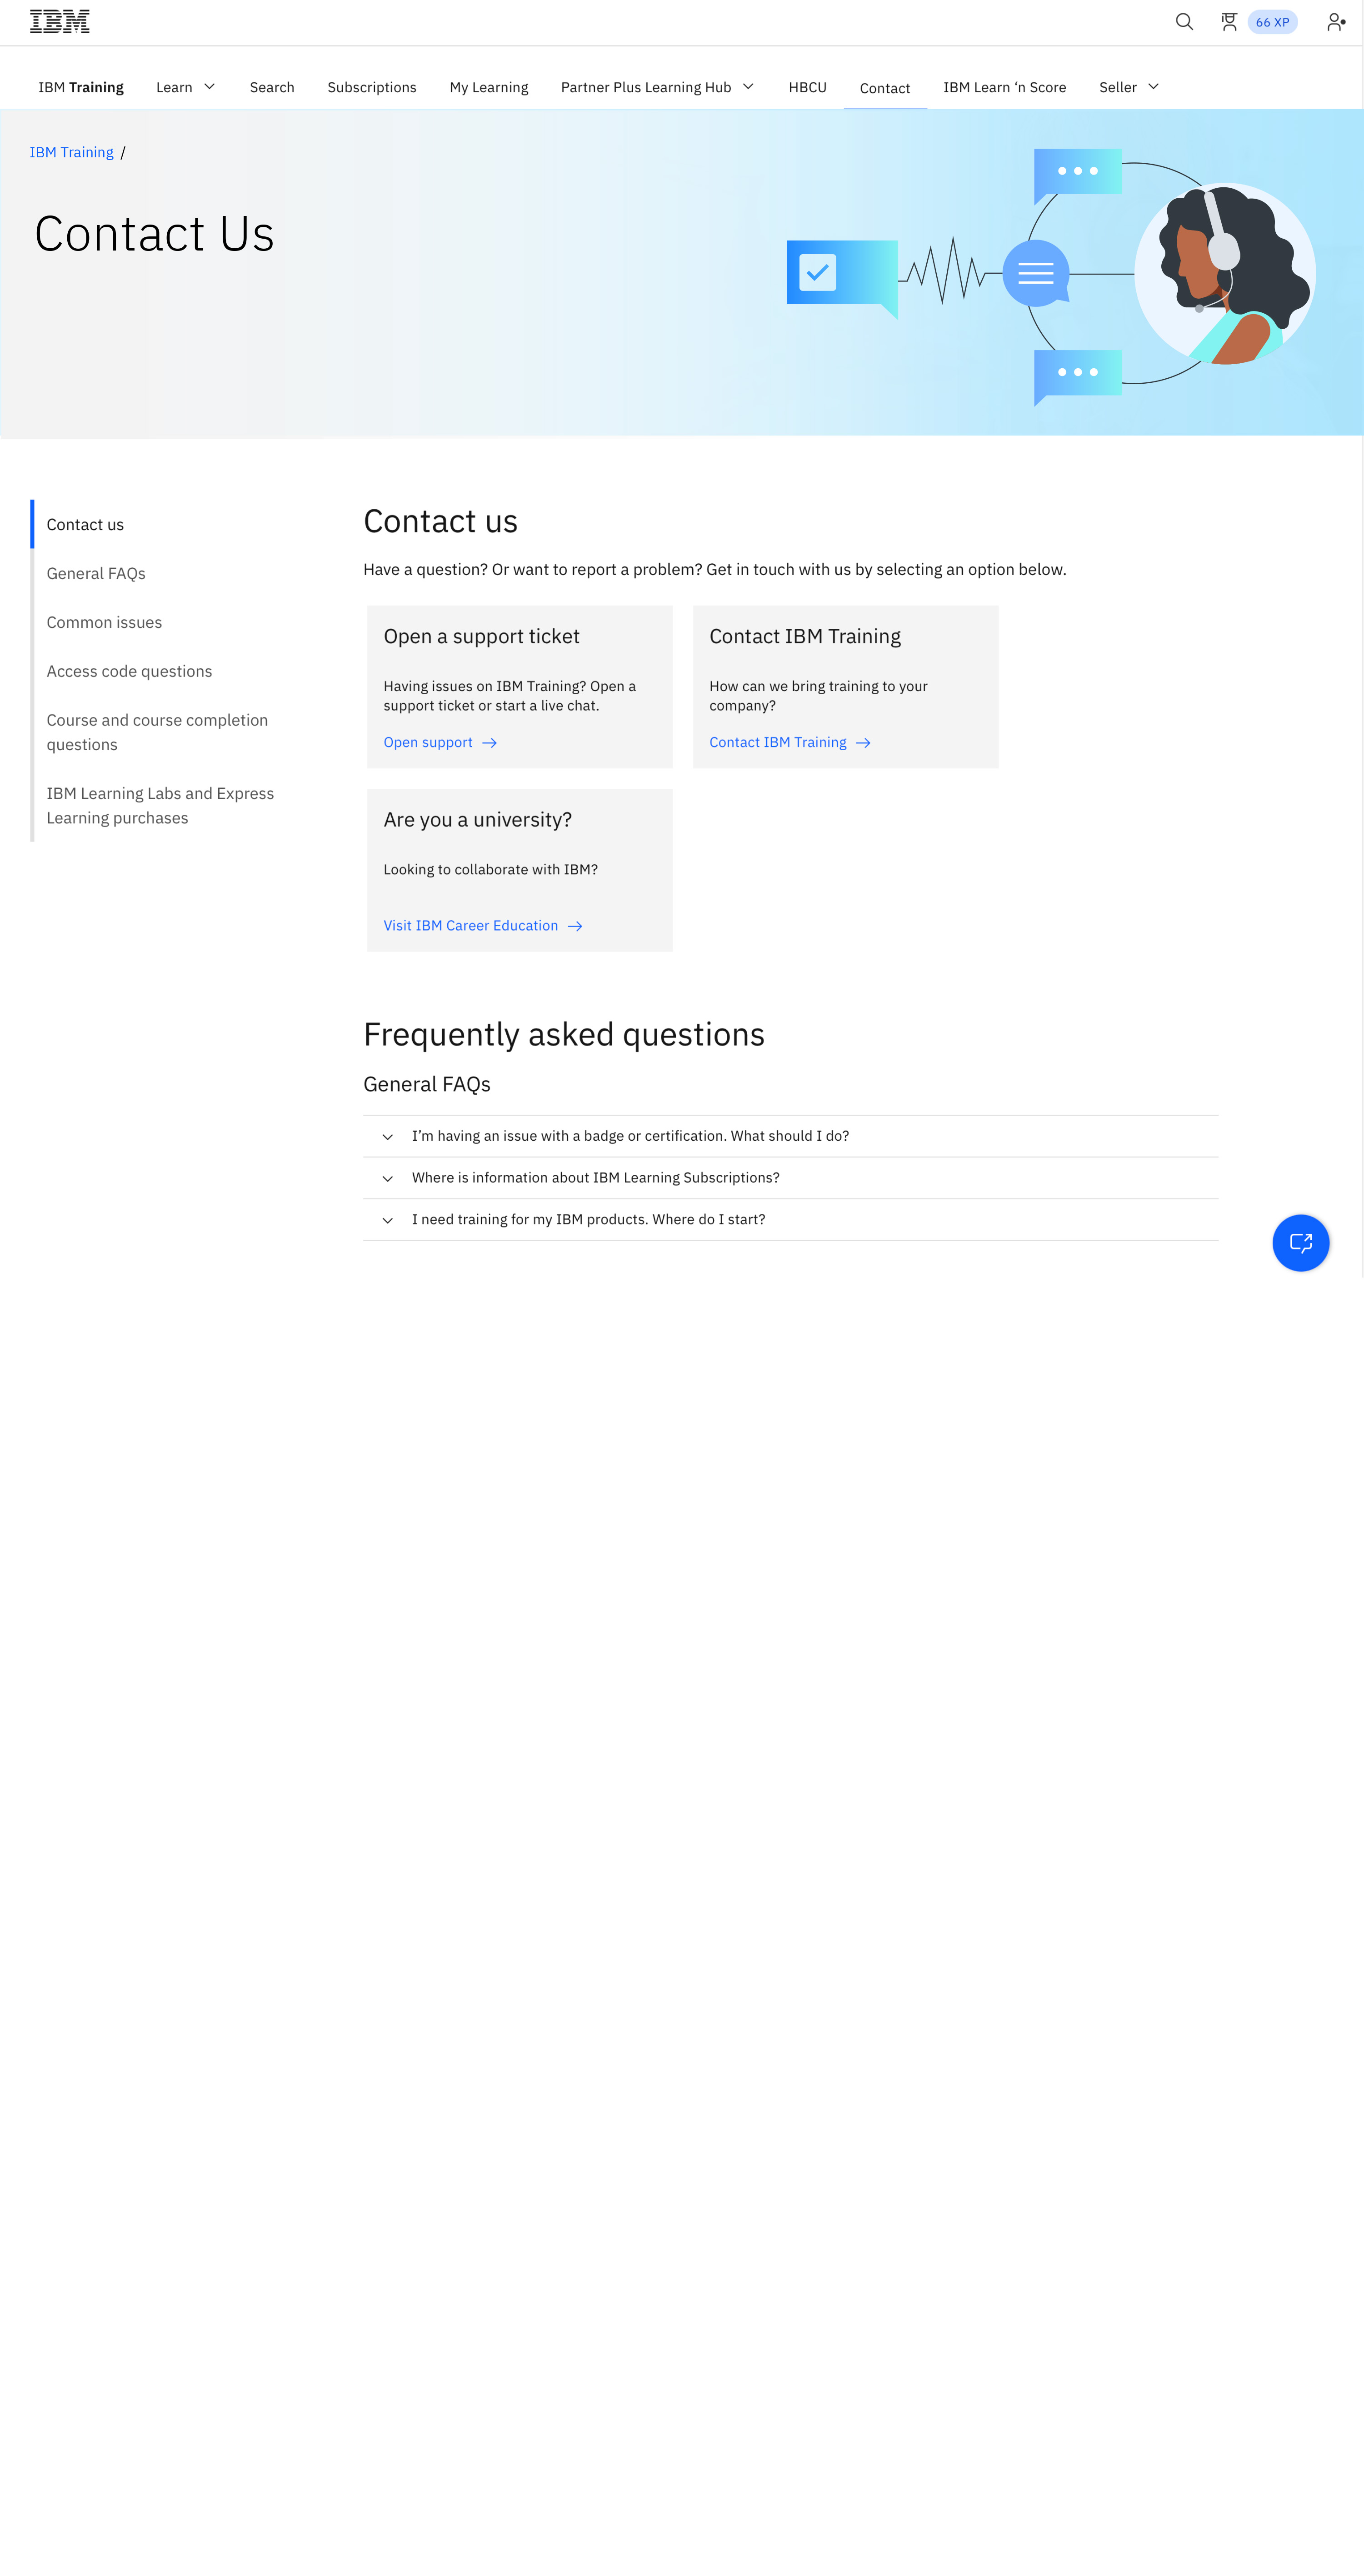Click arrow icon beside Open support

[489, 743]
